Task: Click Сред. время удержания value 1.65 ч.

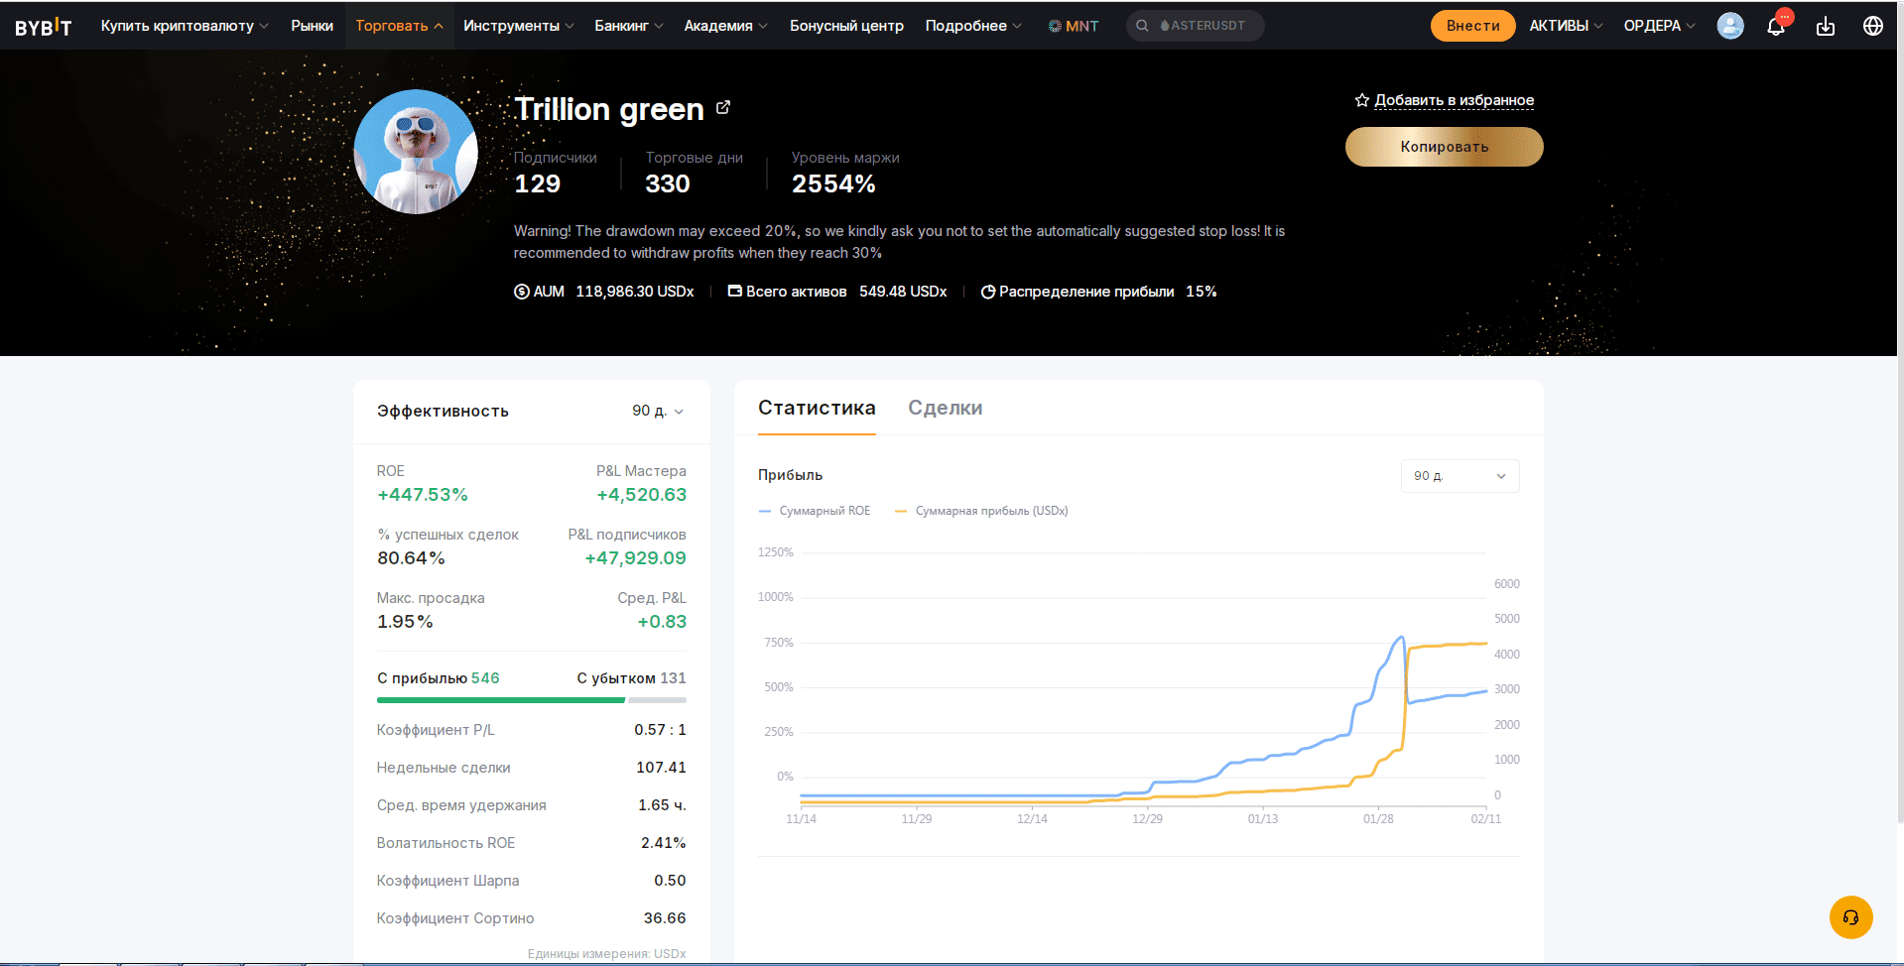Action: 662,805
